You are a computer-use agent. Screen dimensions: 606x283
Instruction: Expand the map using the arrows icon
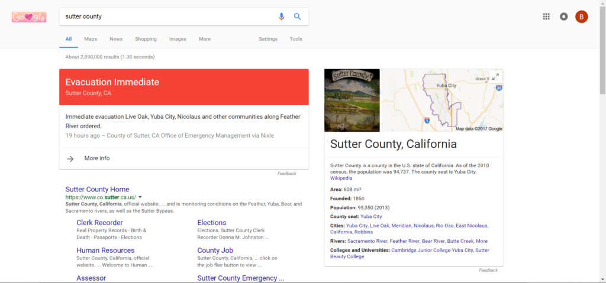click(495, 76)
